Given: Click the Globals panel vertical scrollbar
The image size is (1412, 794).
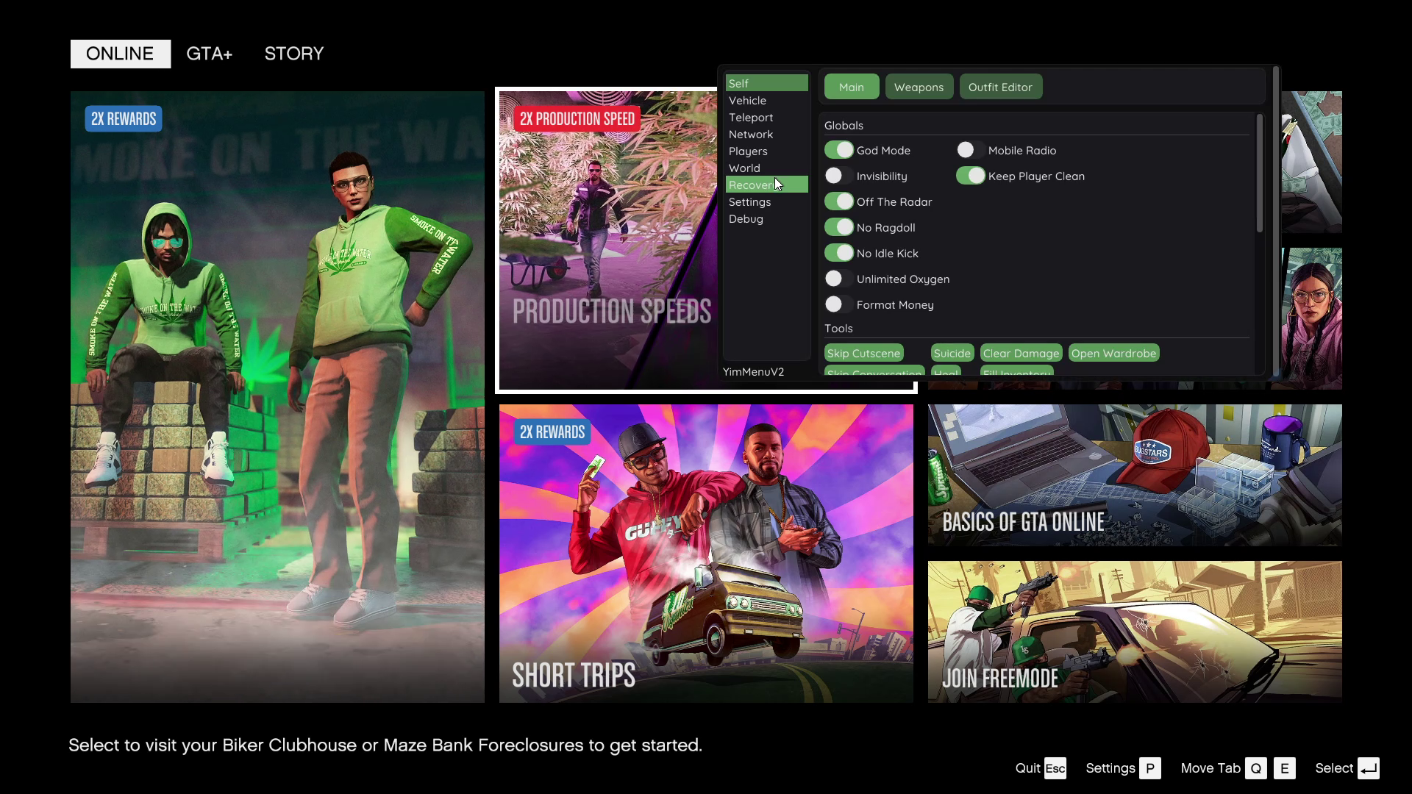Looking at the screenshot, I should (1259, 174).
